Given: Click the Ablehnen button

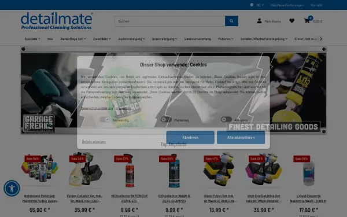Looking at the screenshot, I should (x=190, y=137).
